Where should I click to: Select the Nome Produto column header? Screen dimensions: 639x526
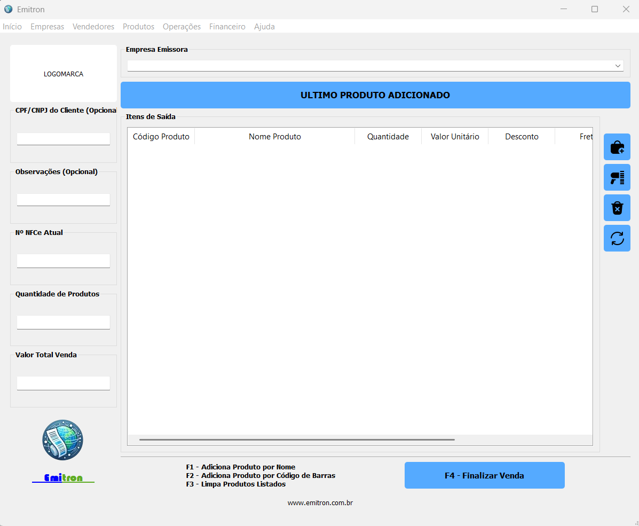(x=274, y=137)
